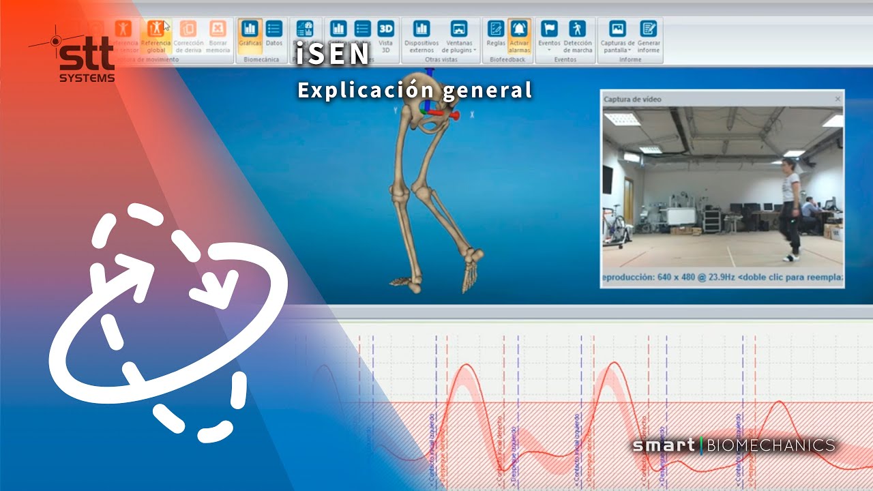Select the Referencia global tool

[156, 37]
